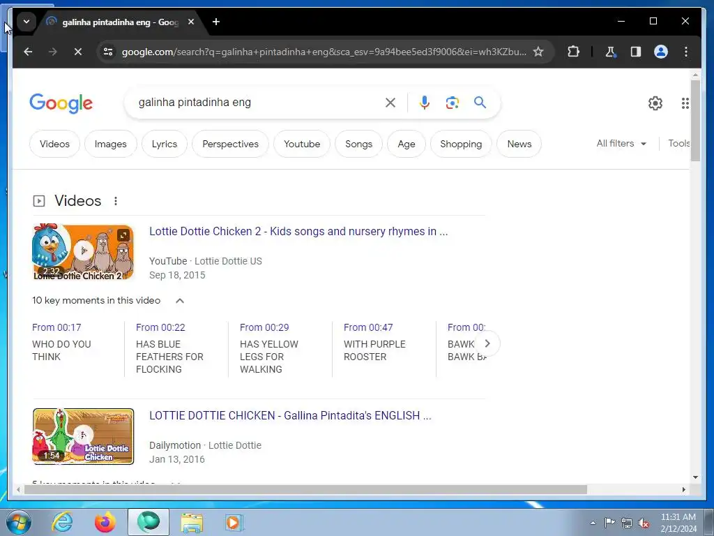The height and width of the screenshot is (536, 714).
Task: Select the galinha pintadinha eng tab
Action: tap(120, 22)
